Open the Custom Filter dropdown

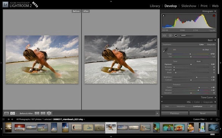[x=200, y=120]
